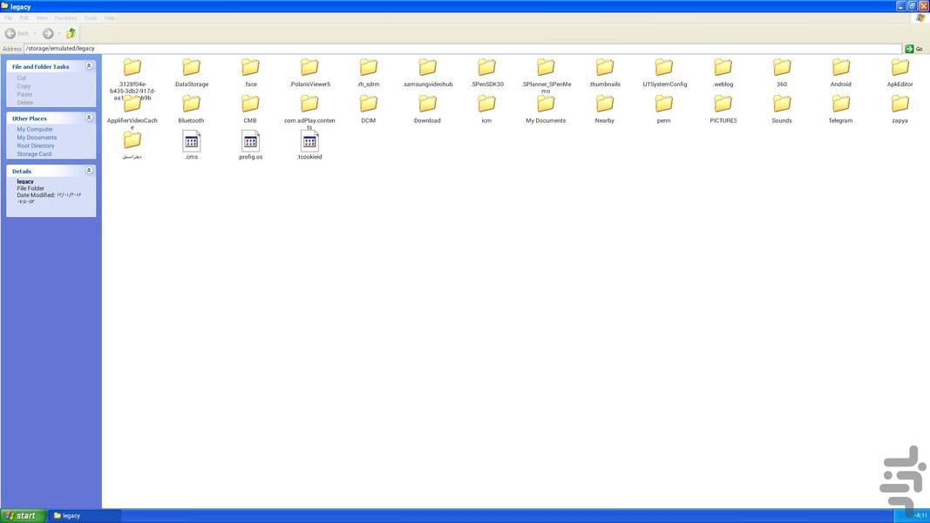Open the Root Directory link

pos(36,146)
